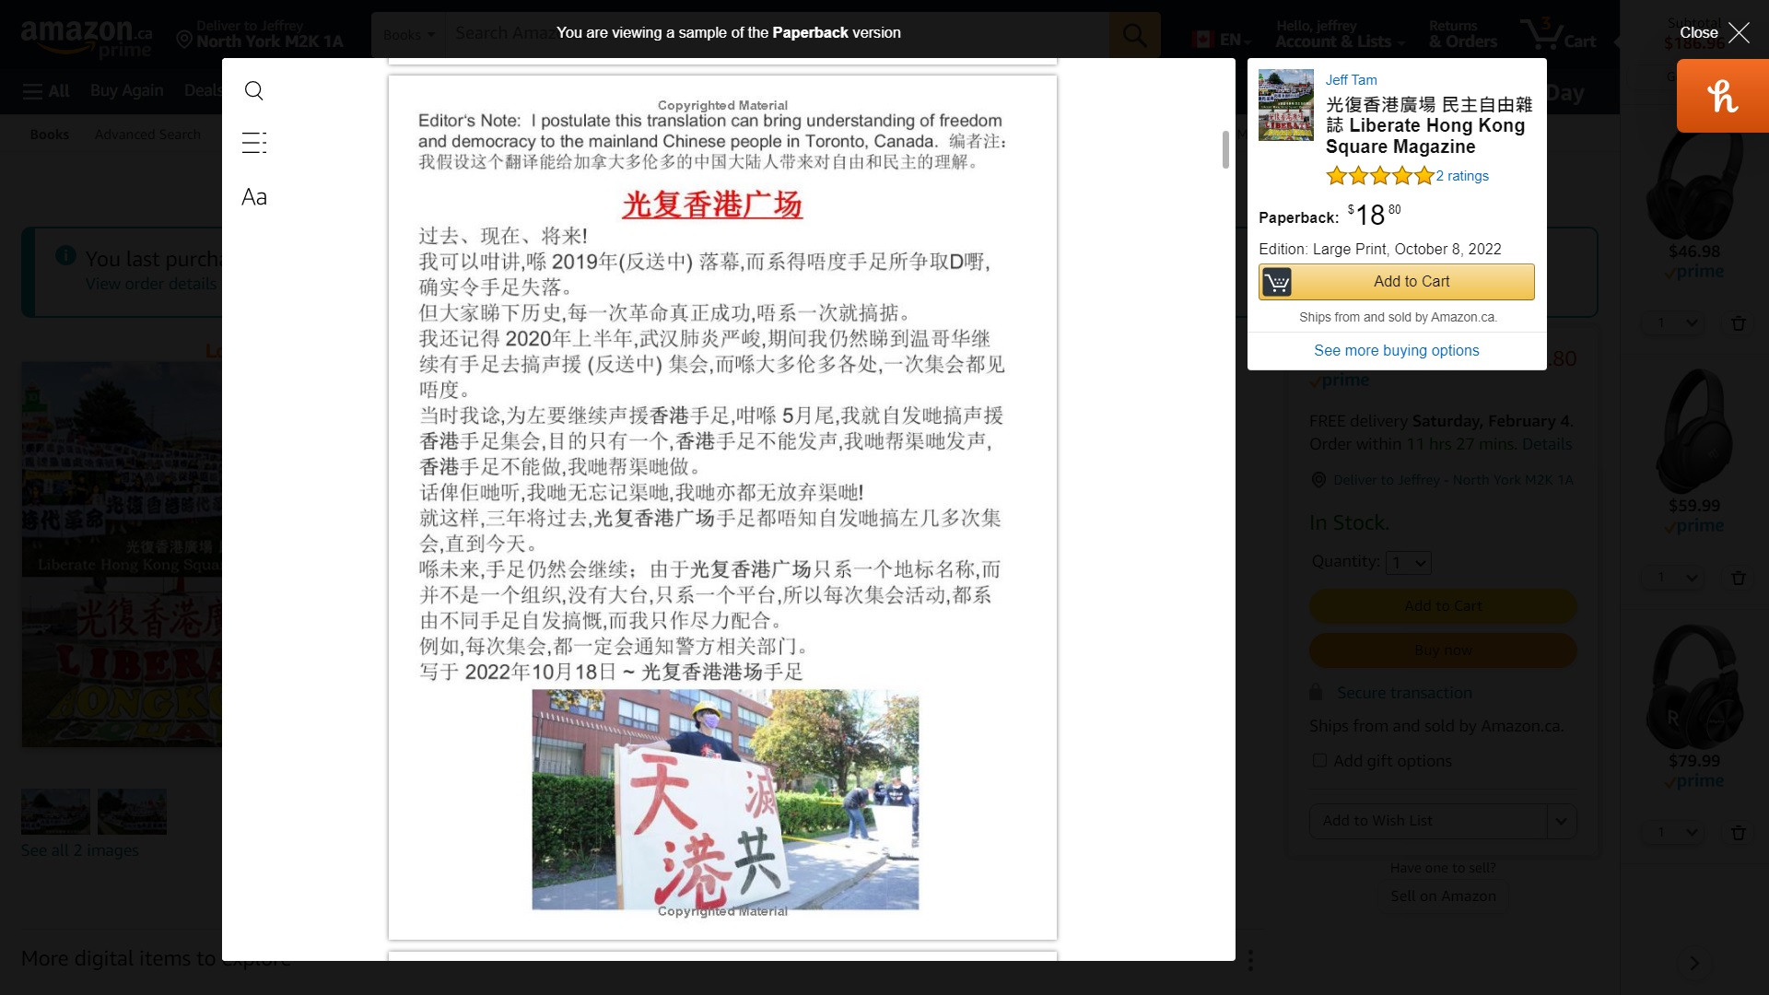This screenshot has width=1769, height=995.
Task: Open See all 2 images link
Action: click(x=80, y=850)
